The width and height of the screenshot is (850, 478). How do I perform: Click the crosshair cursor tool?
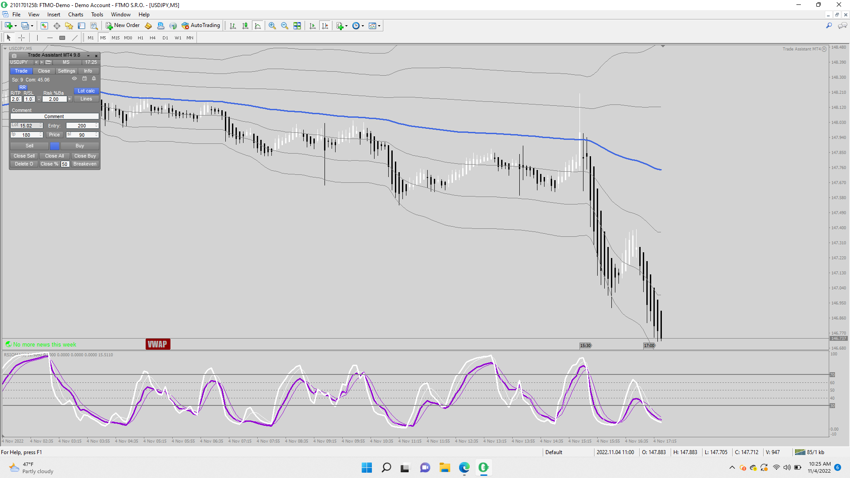[x=21, y=38]
